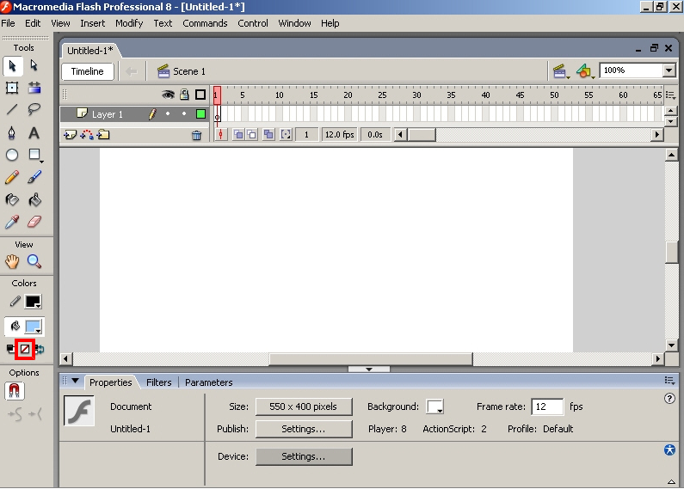Switch to the Parameters tab
The image size is (684, 489).
[x=208, y=382]
